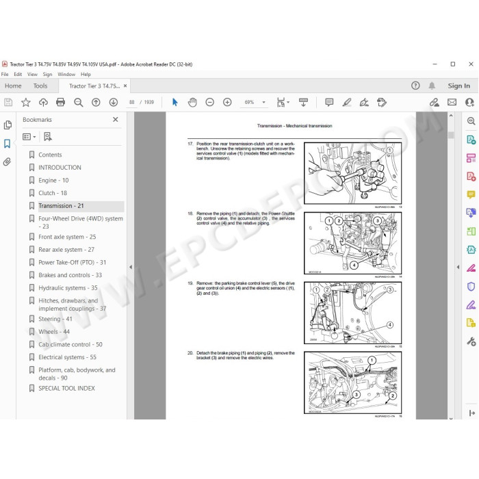479x479 pixels.
Task: Open the fit page view dropdown
Action: 283,102
